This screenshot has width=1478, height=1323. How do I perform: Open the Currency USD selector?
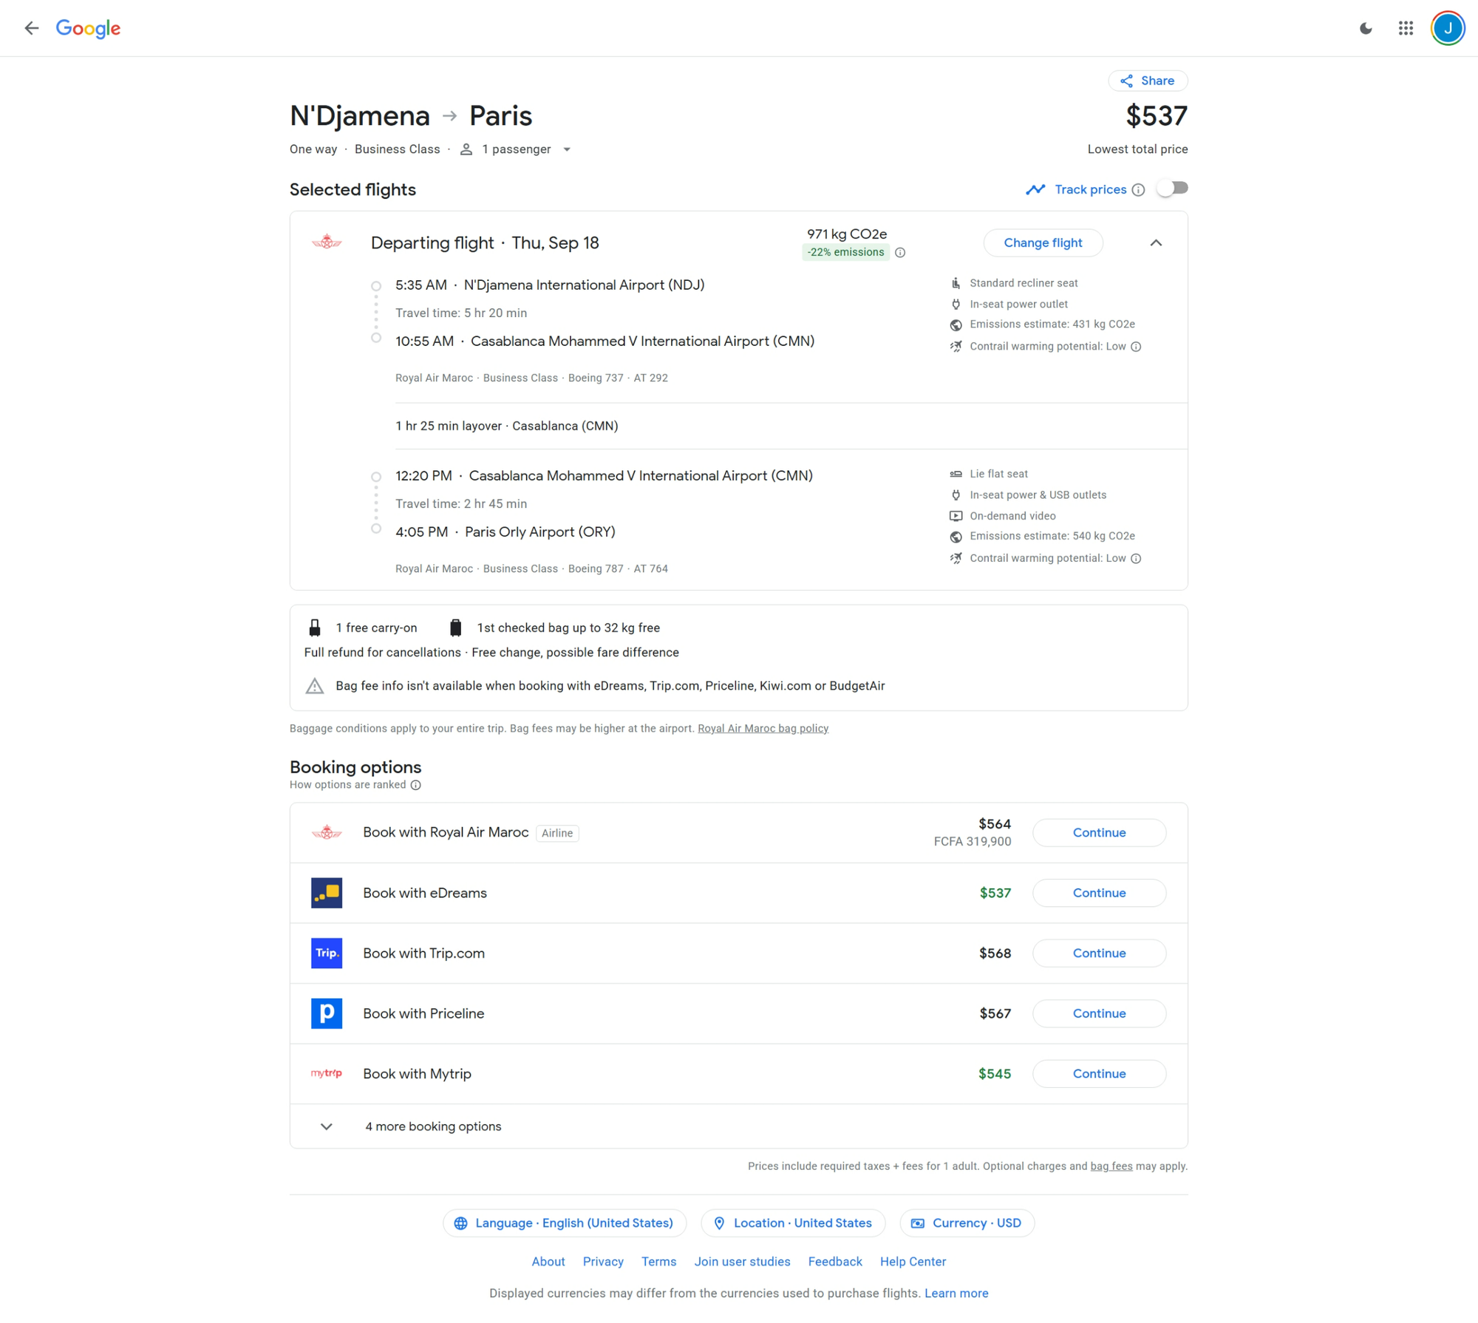coord(967,1223)
